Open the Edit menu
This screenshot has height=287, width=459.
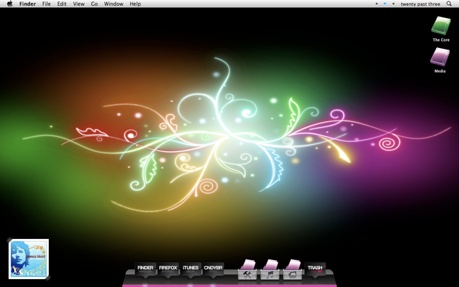[x=62, y=4]
